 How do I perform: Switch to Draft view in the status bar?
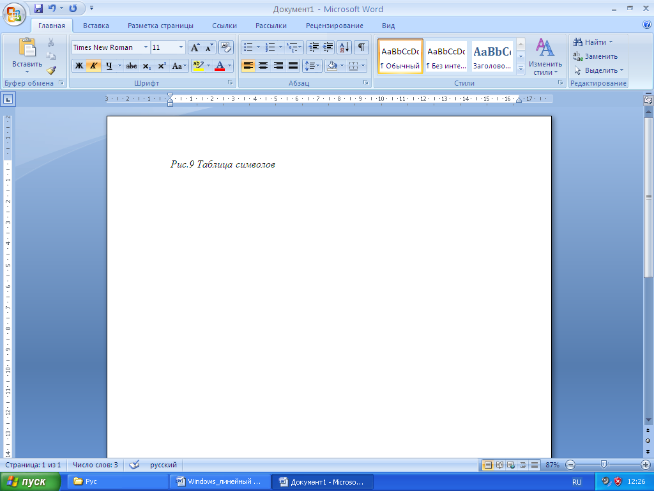pos(535,465)
